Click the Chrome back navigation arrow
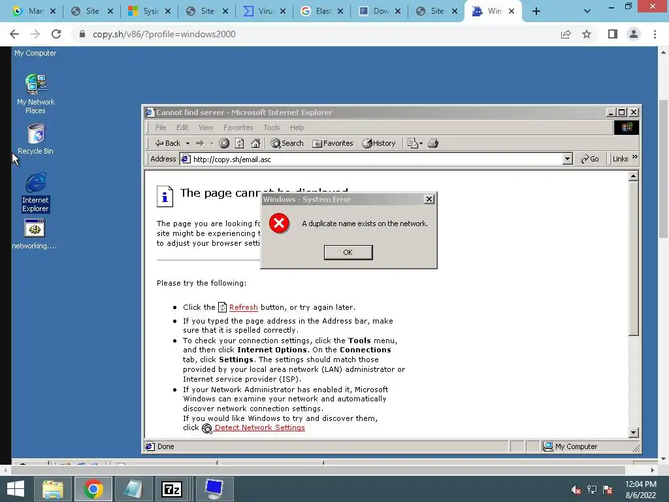669x502 pixels. point(14,34)
